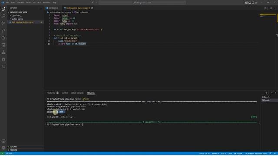Viewport: 278px width, 156px height.
Task: Click the CRLF line ending indicator
Action: (230, 153)
